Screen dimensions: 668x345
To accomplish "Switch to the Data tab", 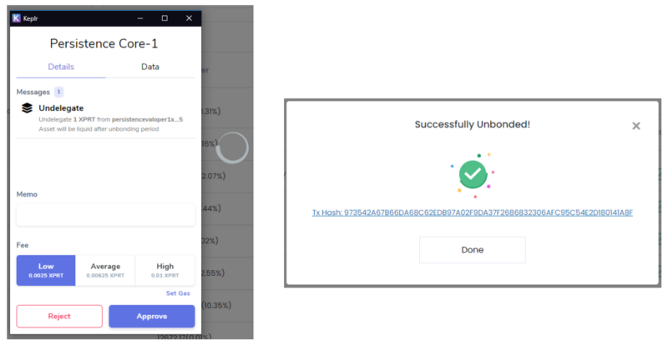I will coord(150,67).
